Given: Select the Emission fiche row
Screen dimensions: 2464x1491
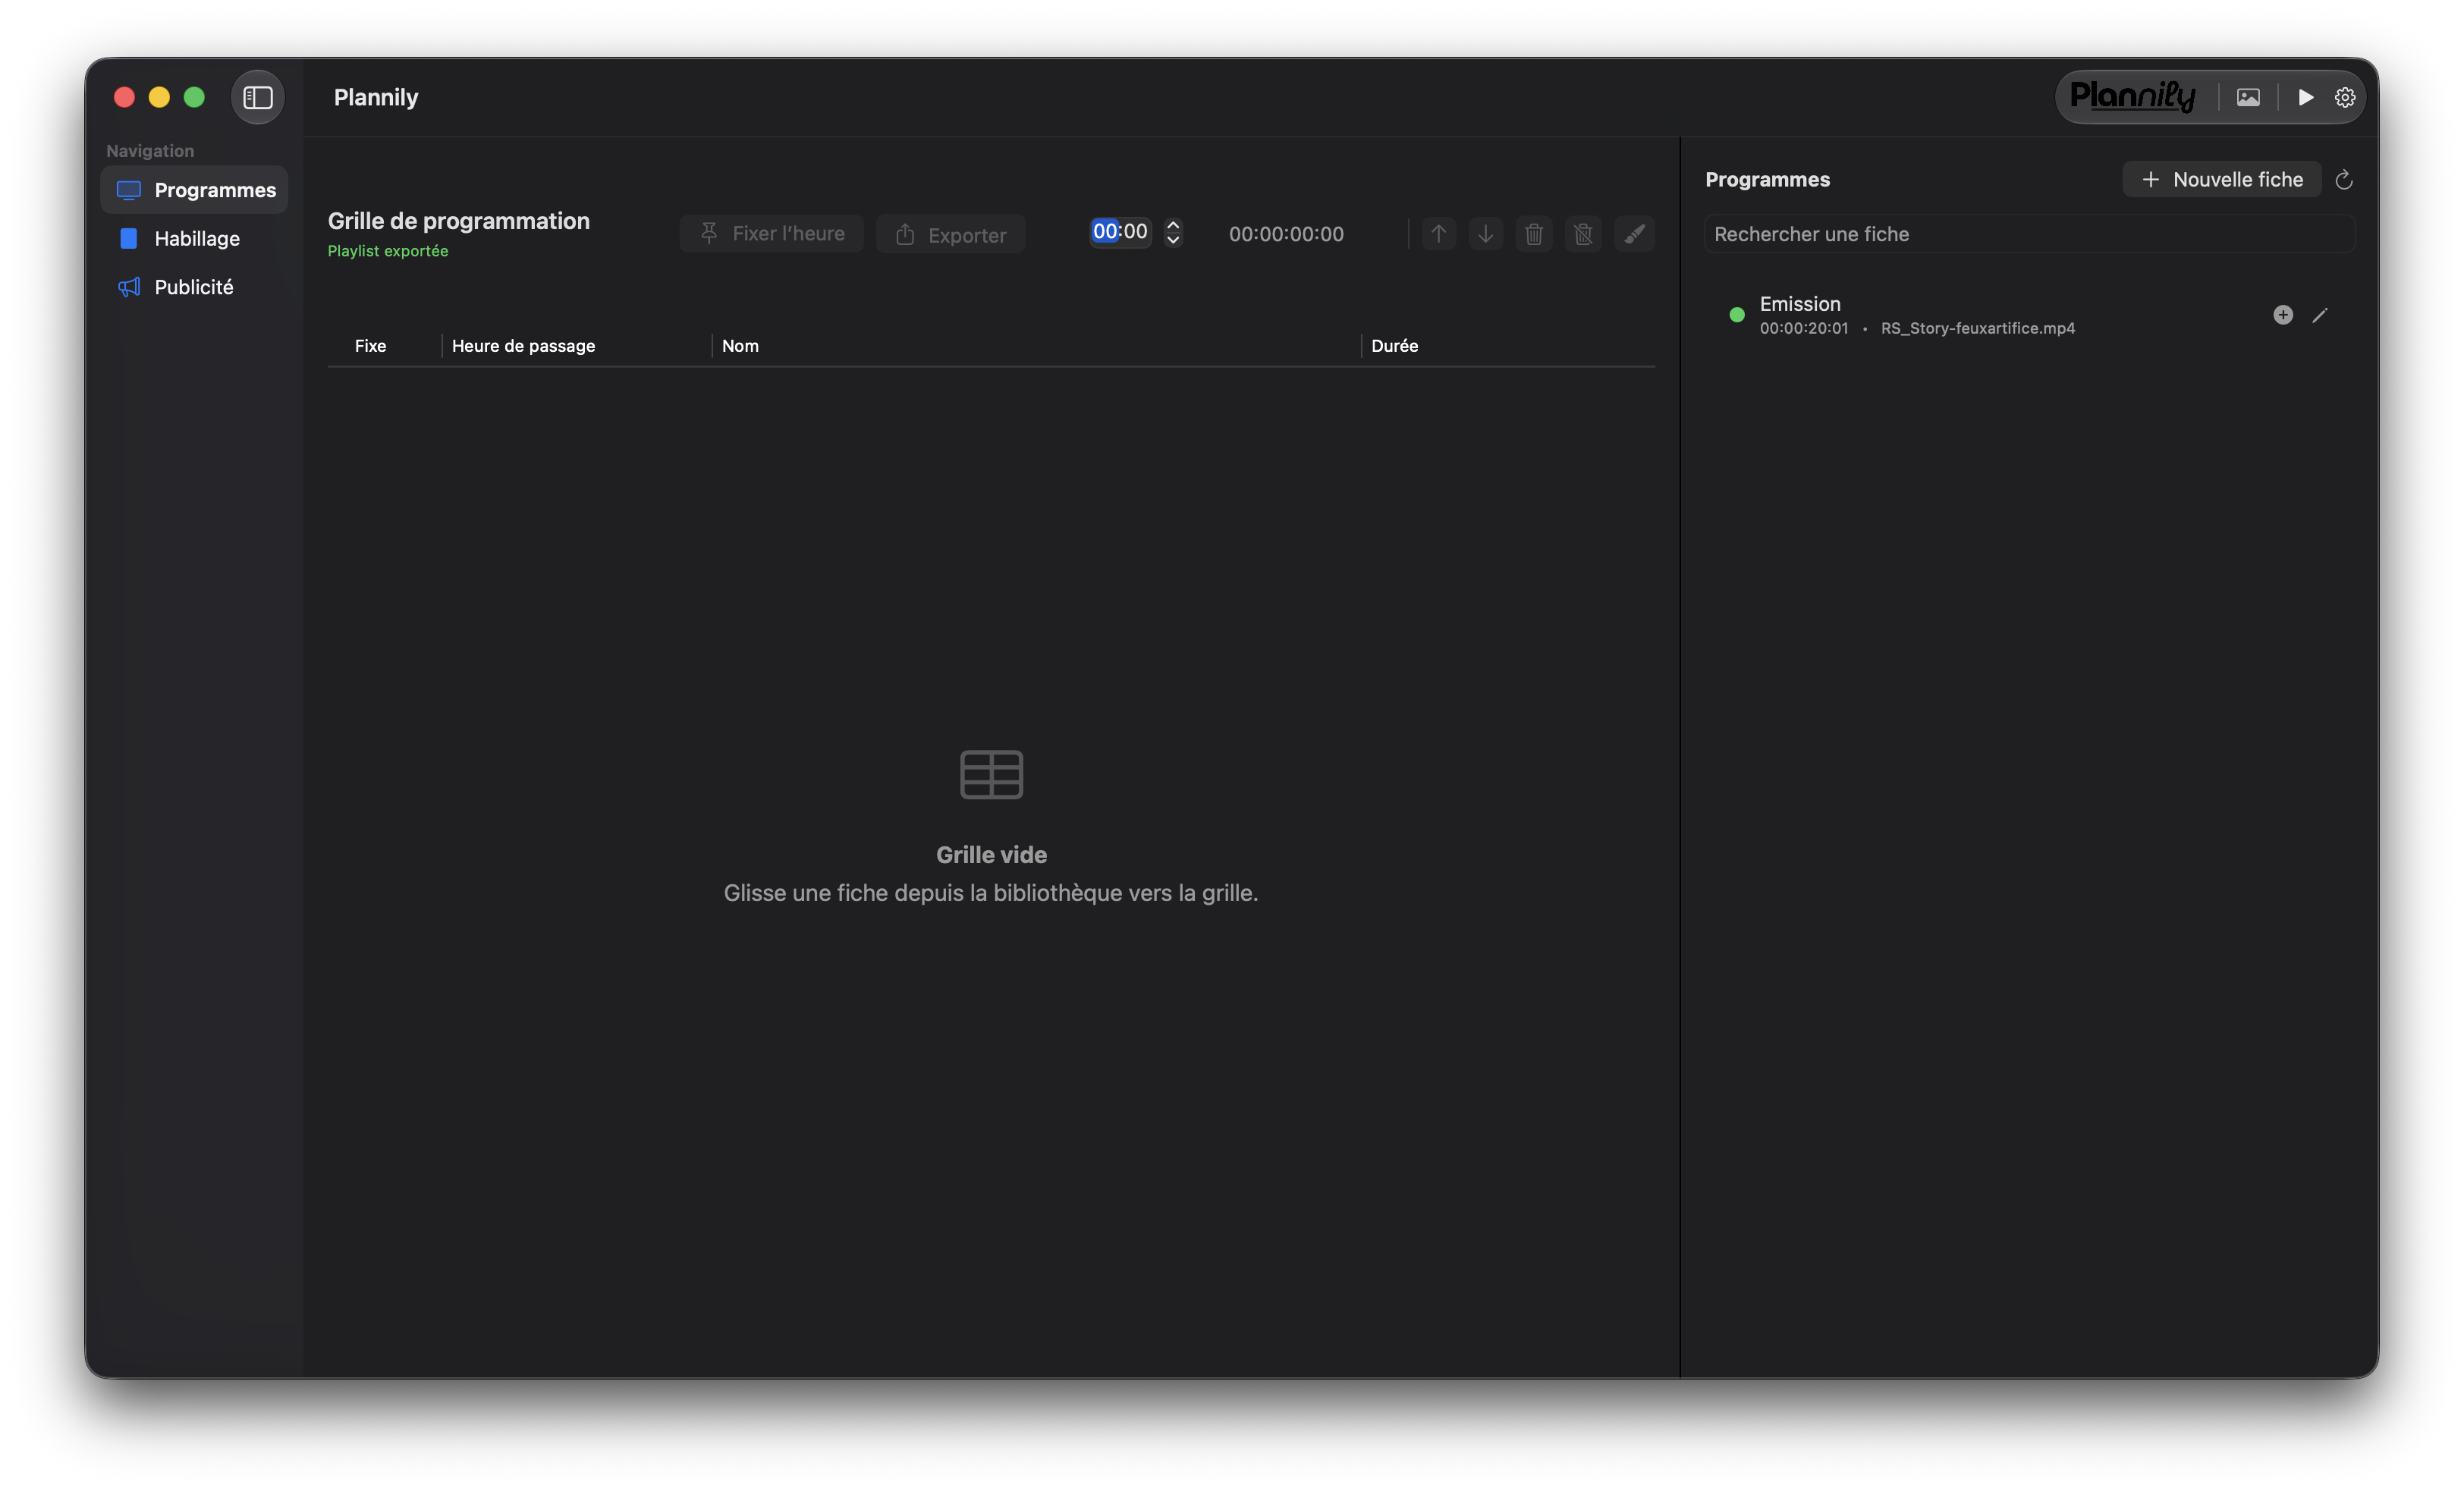Looking at the screenshot, I should pos(2029,315).
